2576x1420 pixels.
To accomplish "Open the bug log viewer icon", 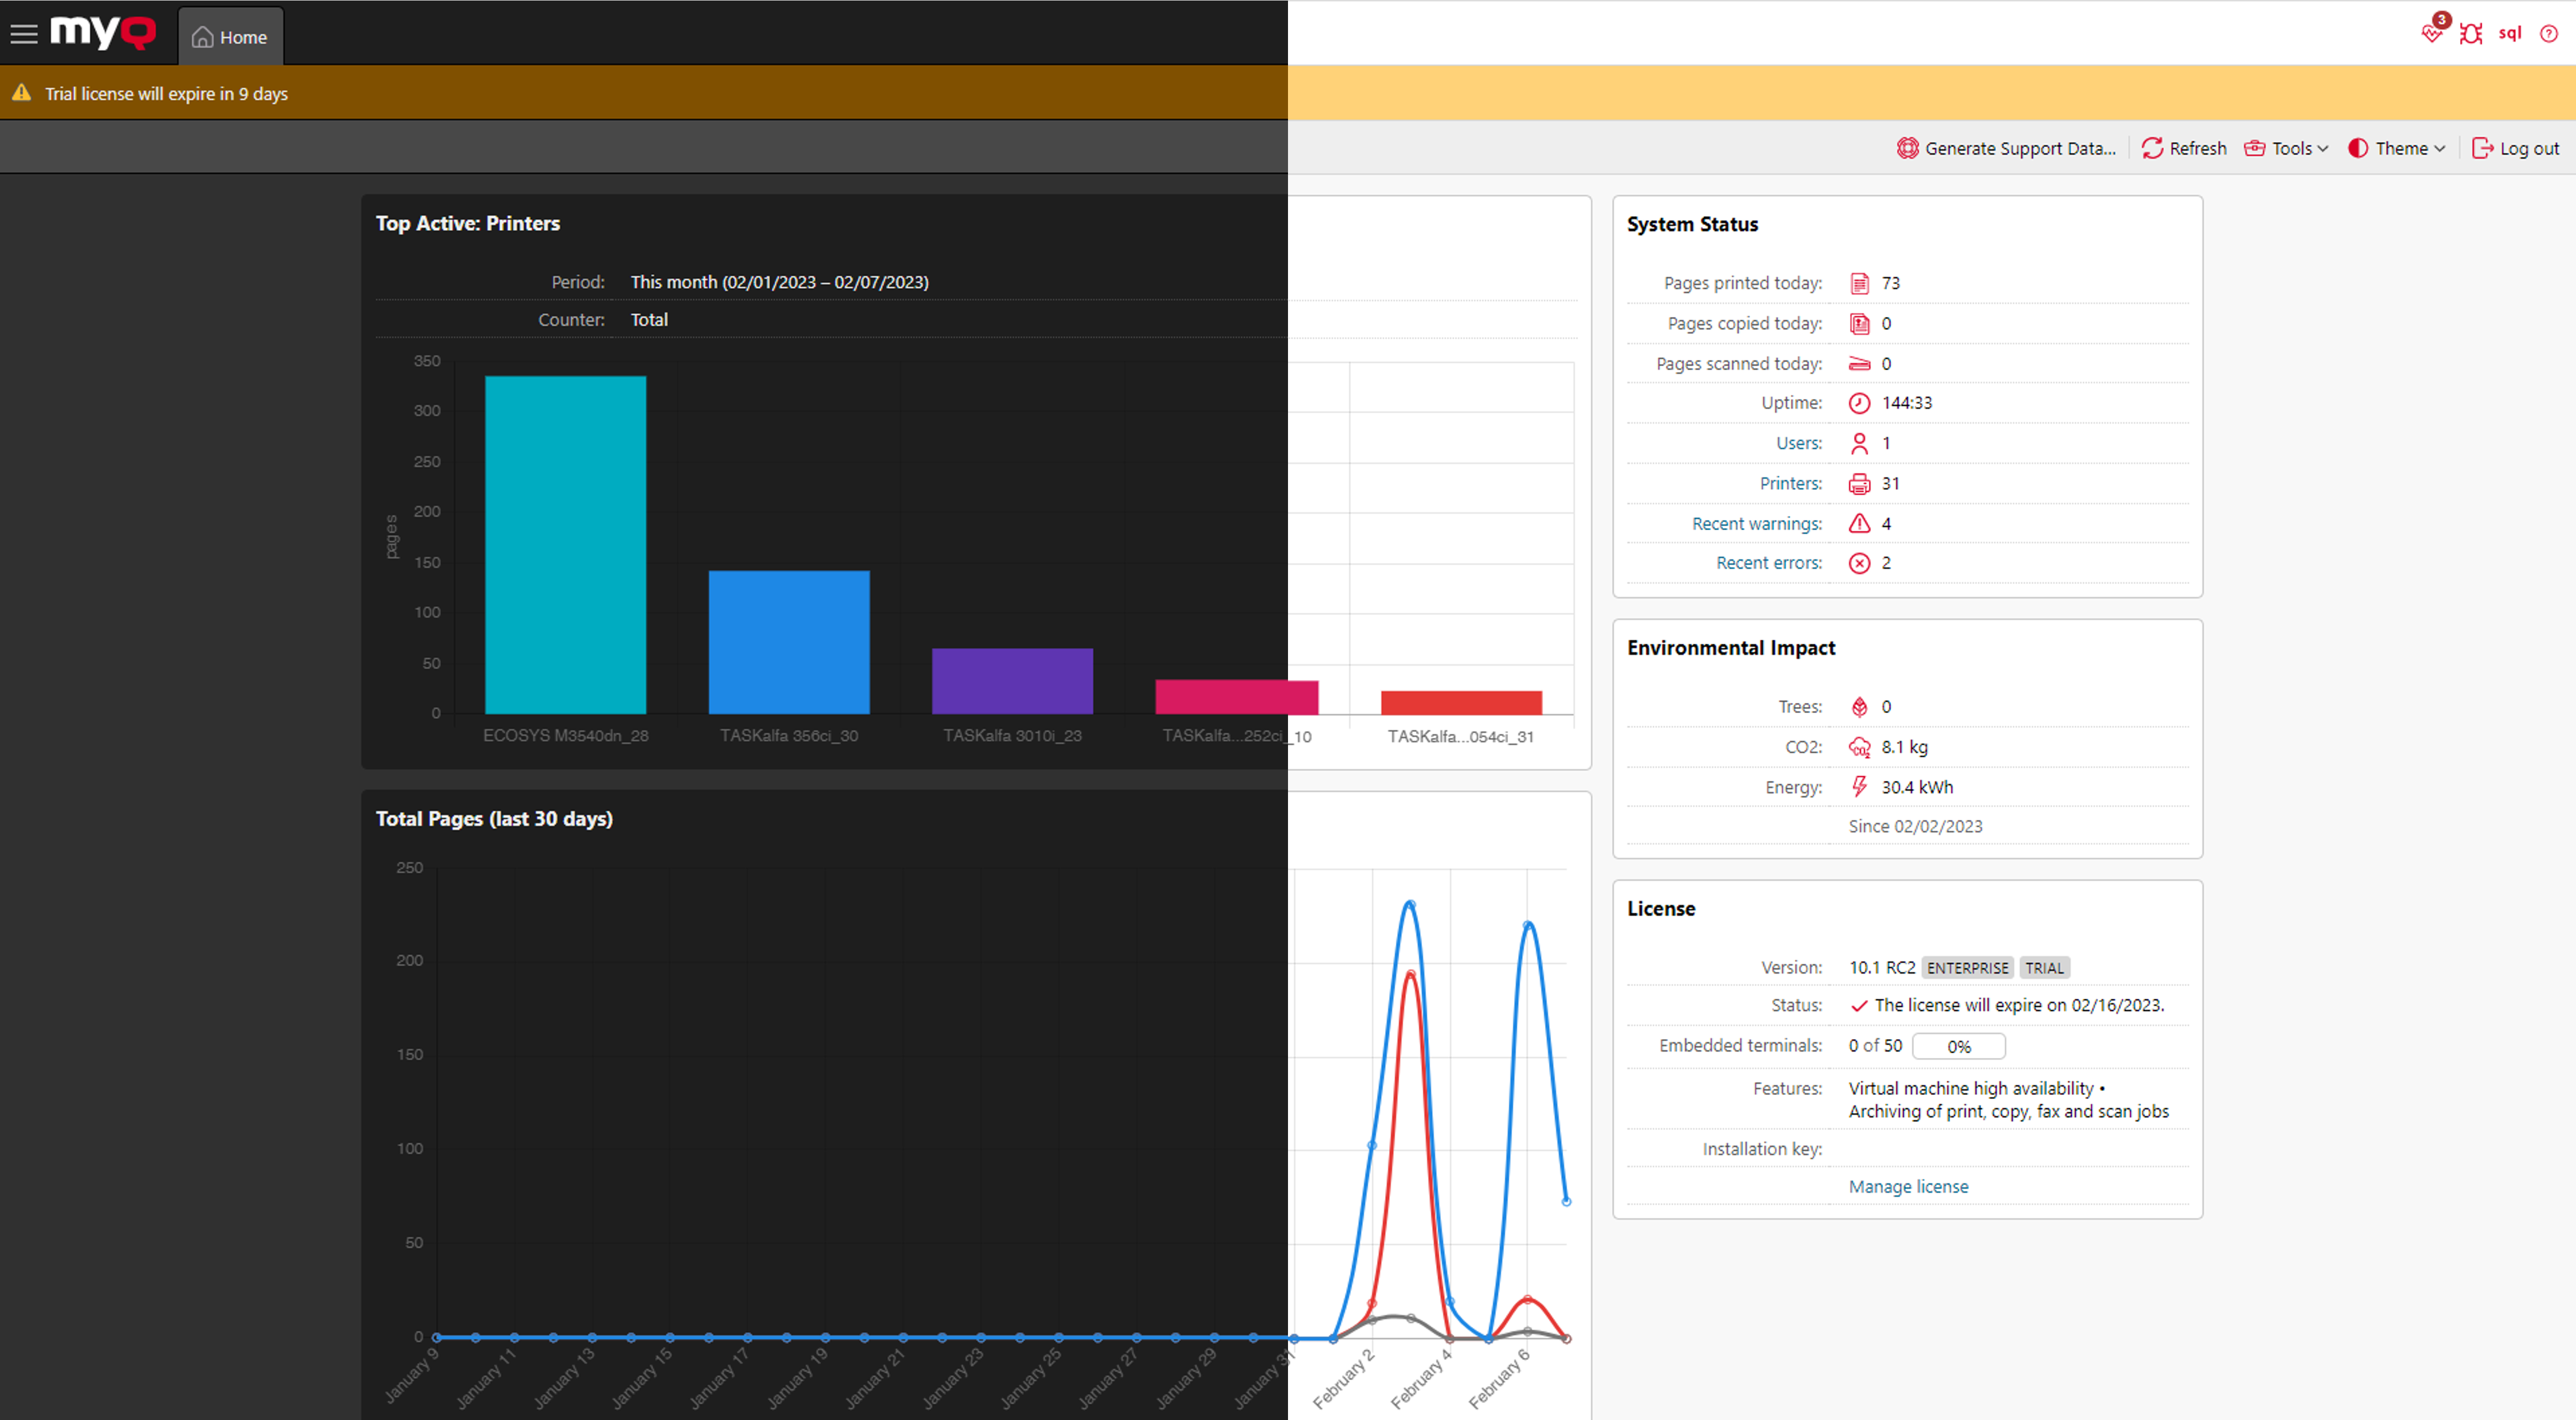I will 2471,33.
